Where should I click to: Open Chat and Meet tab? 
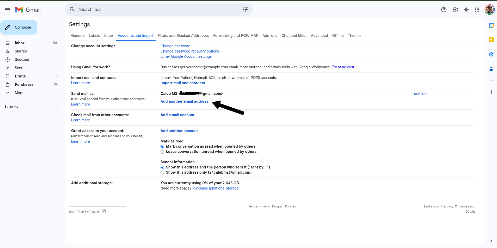tap(294, 36)
